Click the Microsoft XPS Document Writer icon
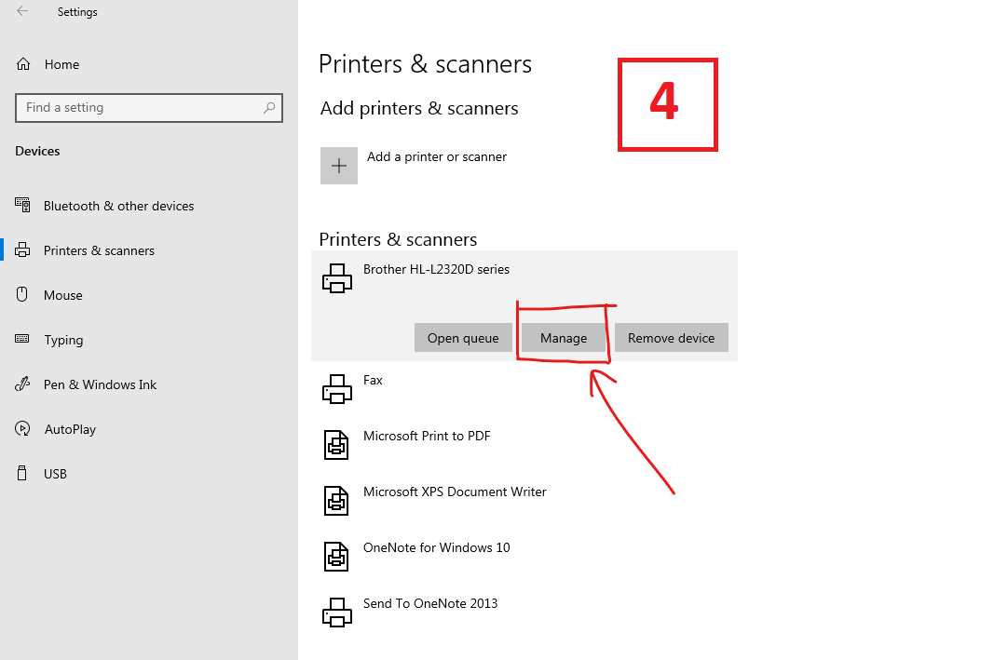The image size is (994, 660). [x=336, y=501]
